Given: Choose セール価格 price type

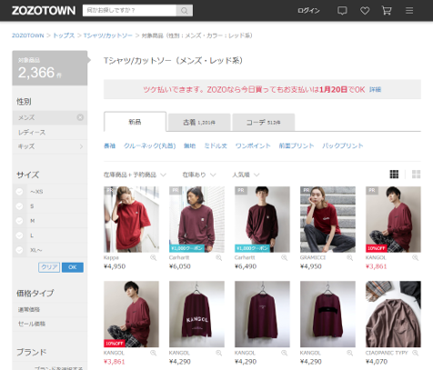Looking at the screenshot, I should tap(50, 324).
